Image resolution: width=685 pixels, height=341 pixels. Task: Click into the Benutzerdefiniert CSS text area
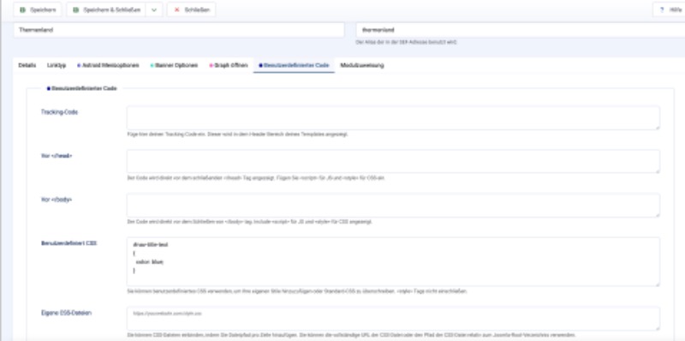393,261
